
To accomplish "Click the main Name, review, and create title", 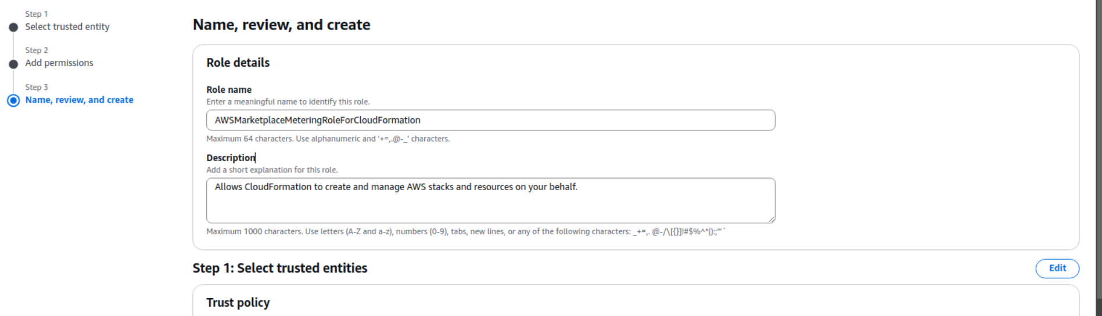I will 281,25.
